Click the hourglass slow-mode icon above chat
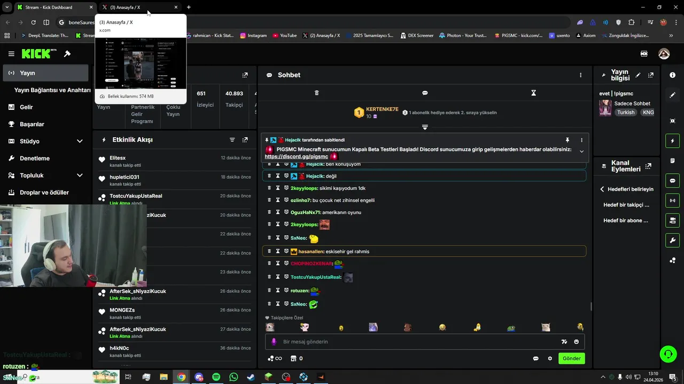684x384 pixels. pyautogui.click(x=533, y=93)
